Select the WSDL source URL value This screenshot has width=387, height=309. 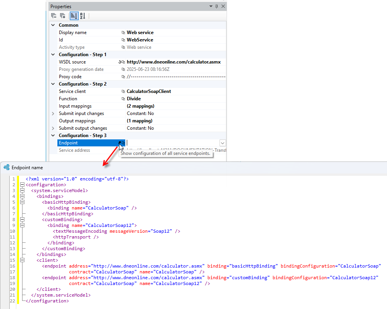click(174, 62)
